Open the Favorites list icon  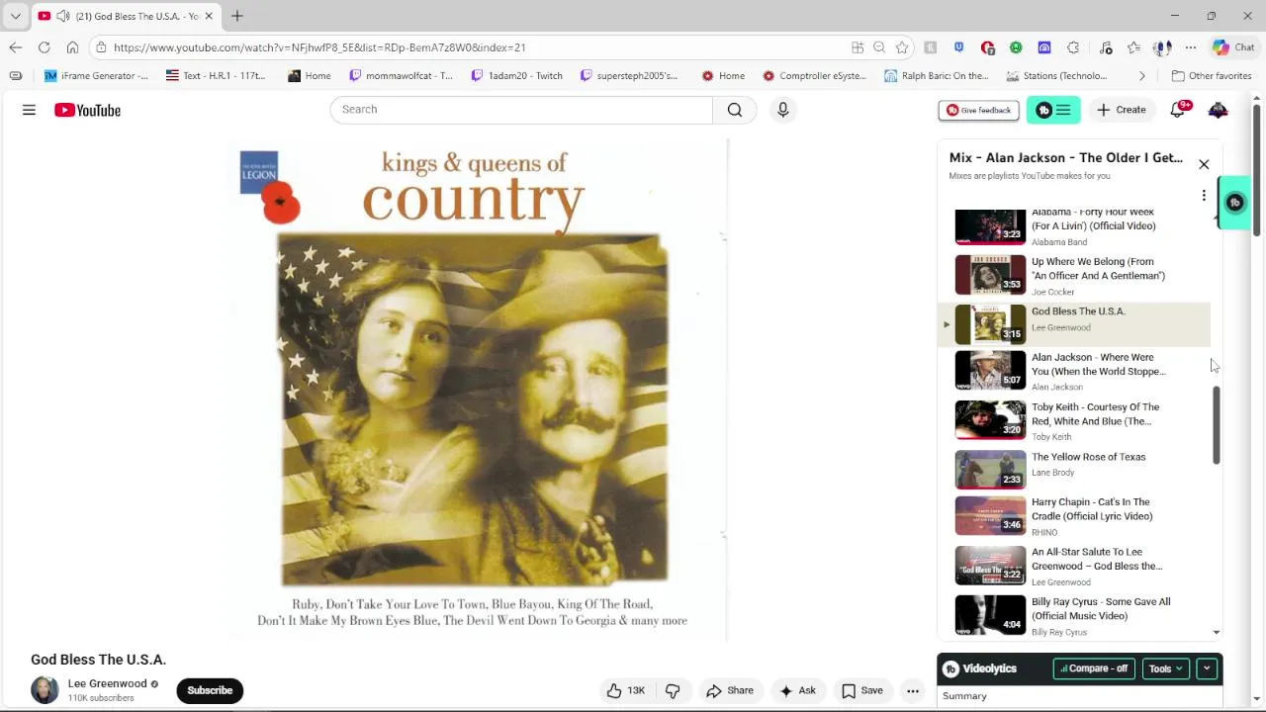coord(1134,47)
